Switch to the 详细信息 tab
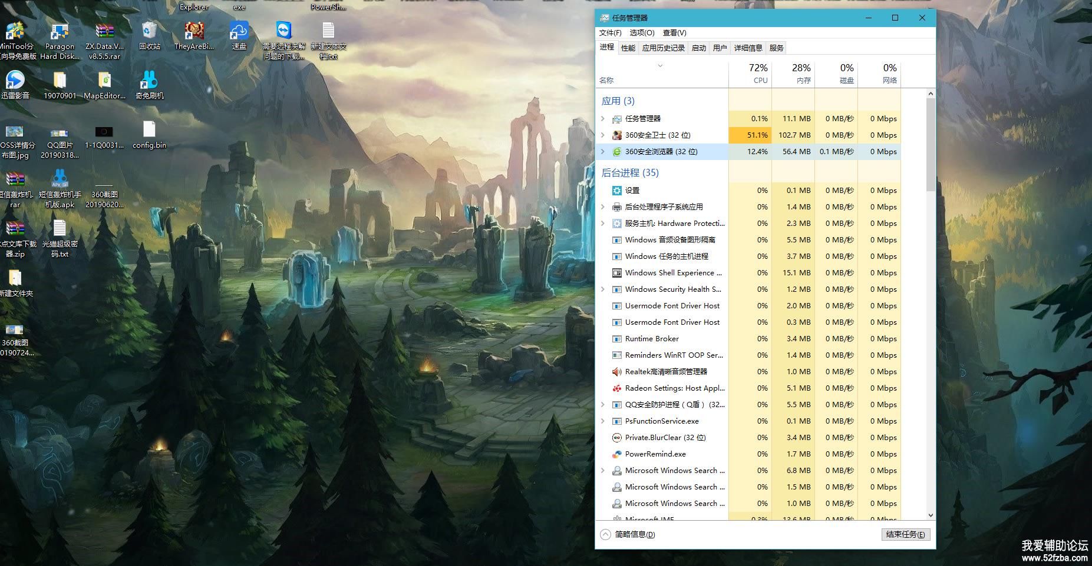 pos(748,48)
